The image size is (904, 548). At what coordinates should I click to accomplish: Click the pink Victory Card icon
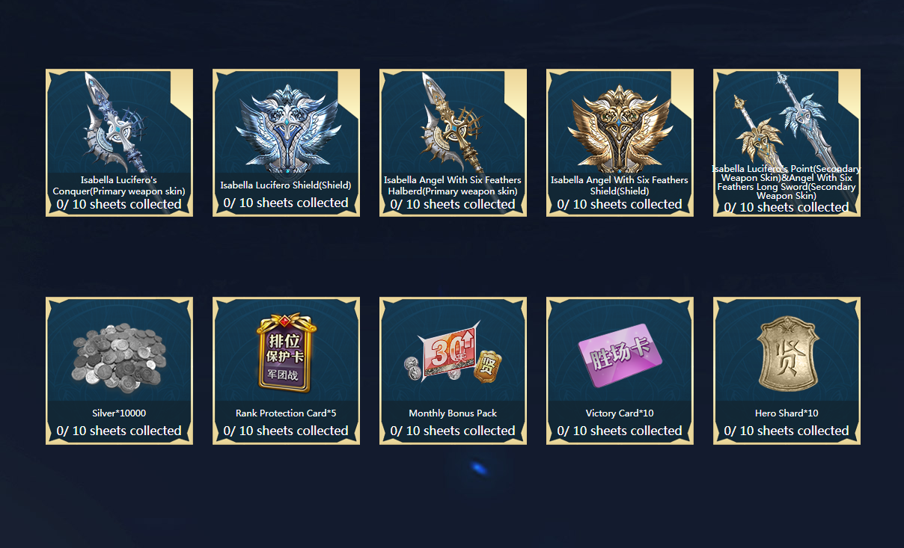point(620,355)
